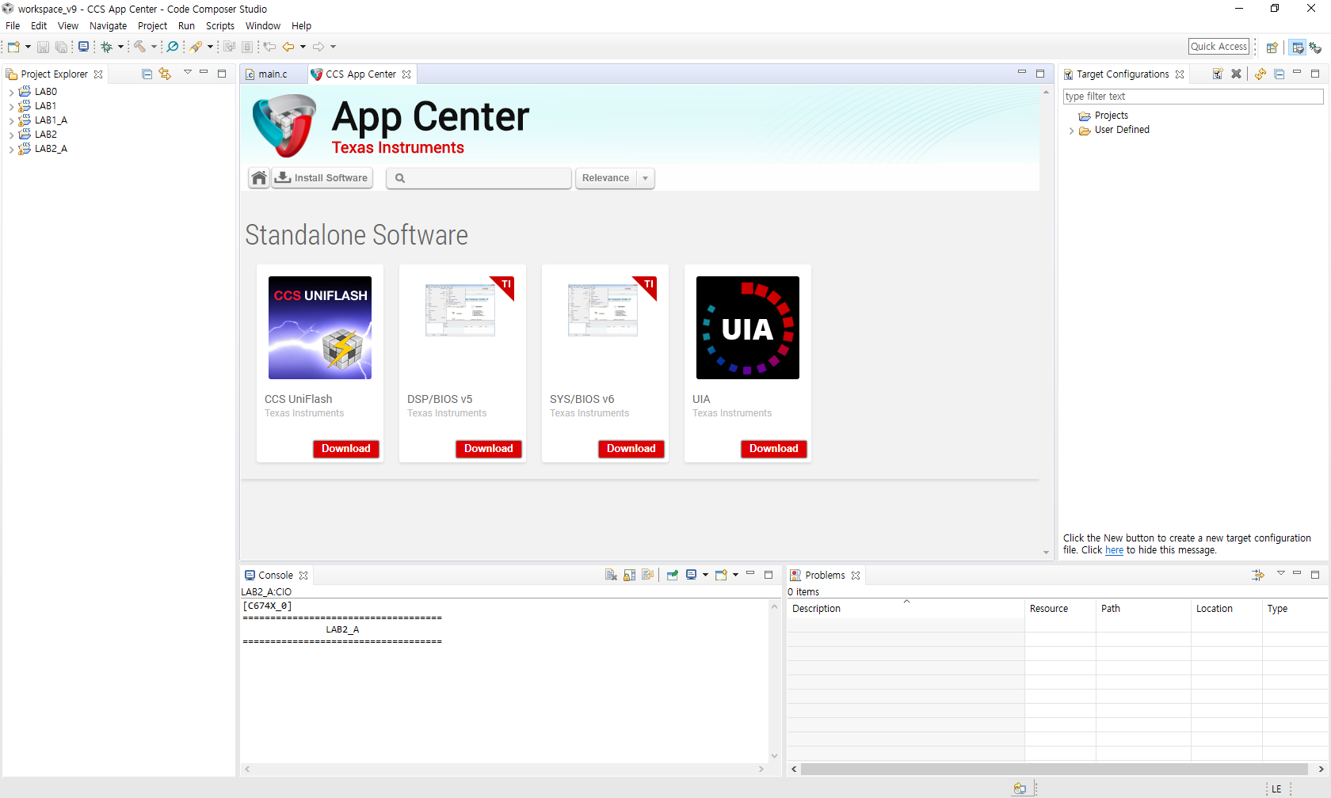Open the Navigate menu
The image size is (1331, 798).
click(x=108, y=26)
